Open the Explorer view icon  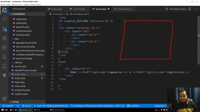point(4,10)
